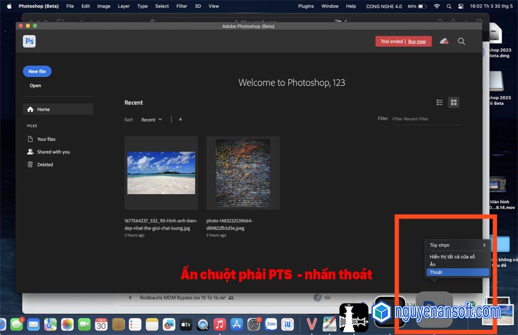
Task: Open the brick wall photo thumbnail
Action: click(x=243, y=173)
